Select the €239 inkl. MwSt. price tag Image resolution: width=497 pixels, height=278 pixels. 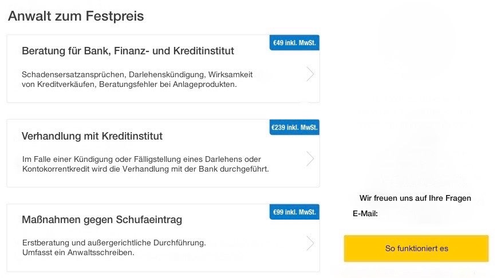click(x=294, y=127)
